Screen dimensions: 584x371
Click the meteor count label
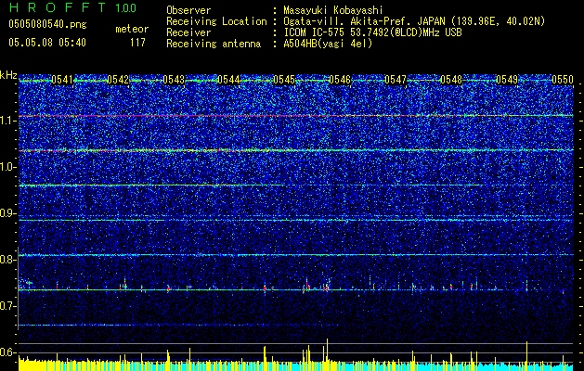(132, 29)
